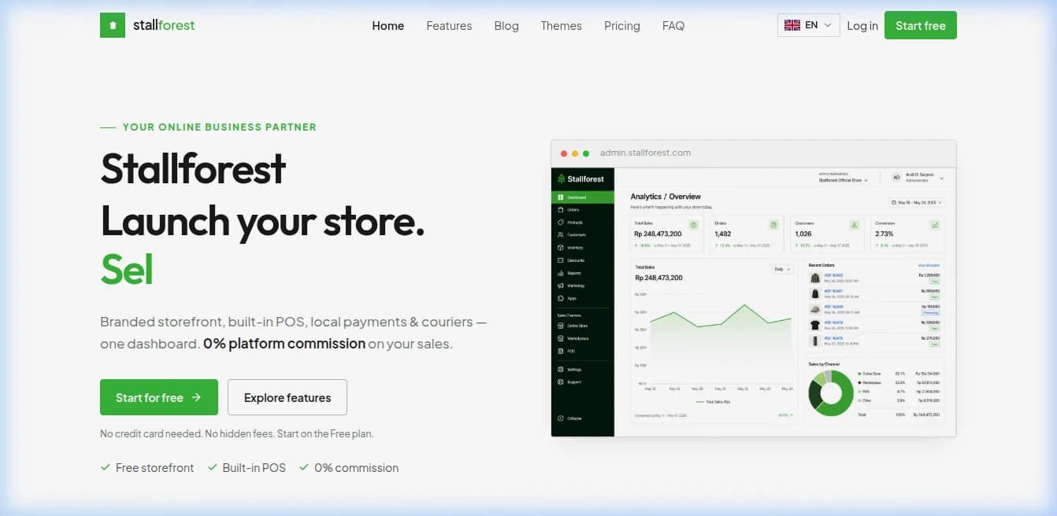Click the Stallforest tree logo in the dashboard
Viewport: 1057px width, 516px height.
[x=562, y=179]
